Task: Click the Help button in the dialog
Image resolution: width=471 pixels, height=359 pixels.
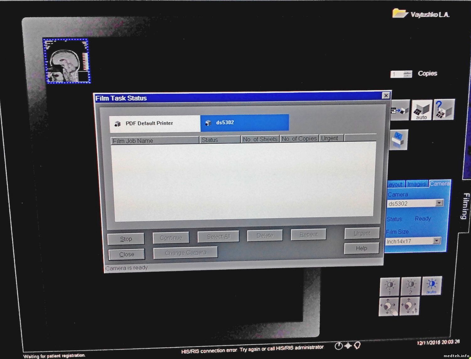Action: click(x=361, y=248)
